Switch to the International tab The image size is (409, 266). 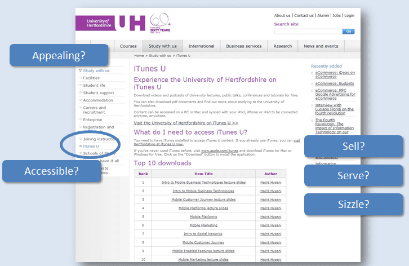201,46
